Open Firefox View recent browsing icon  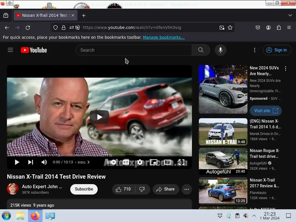click(x=6, y=16)
